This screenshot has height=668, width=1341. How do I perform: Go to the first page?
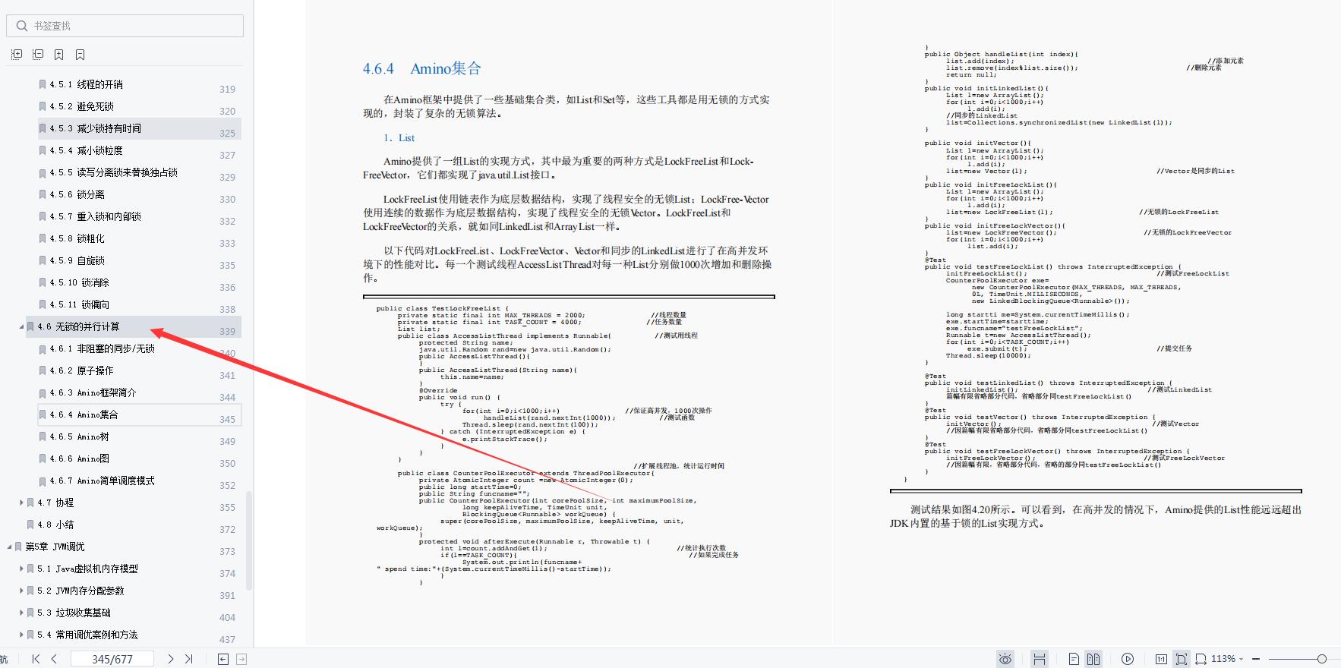[36, 659]
